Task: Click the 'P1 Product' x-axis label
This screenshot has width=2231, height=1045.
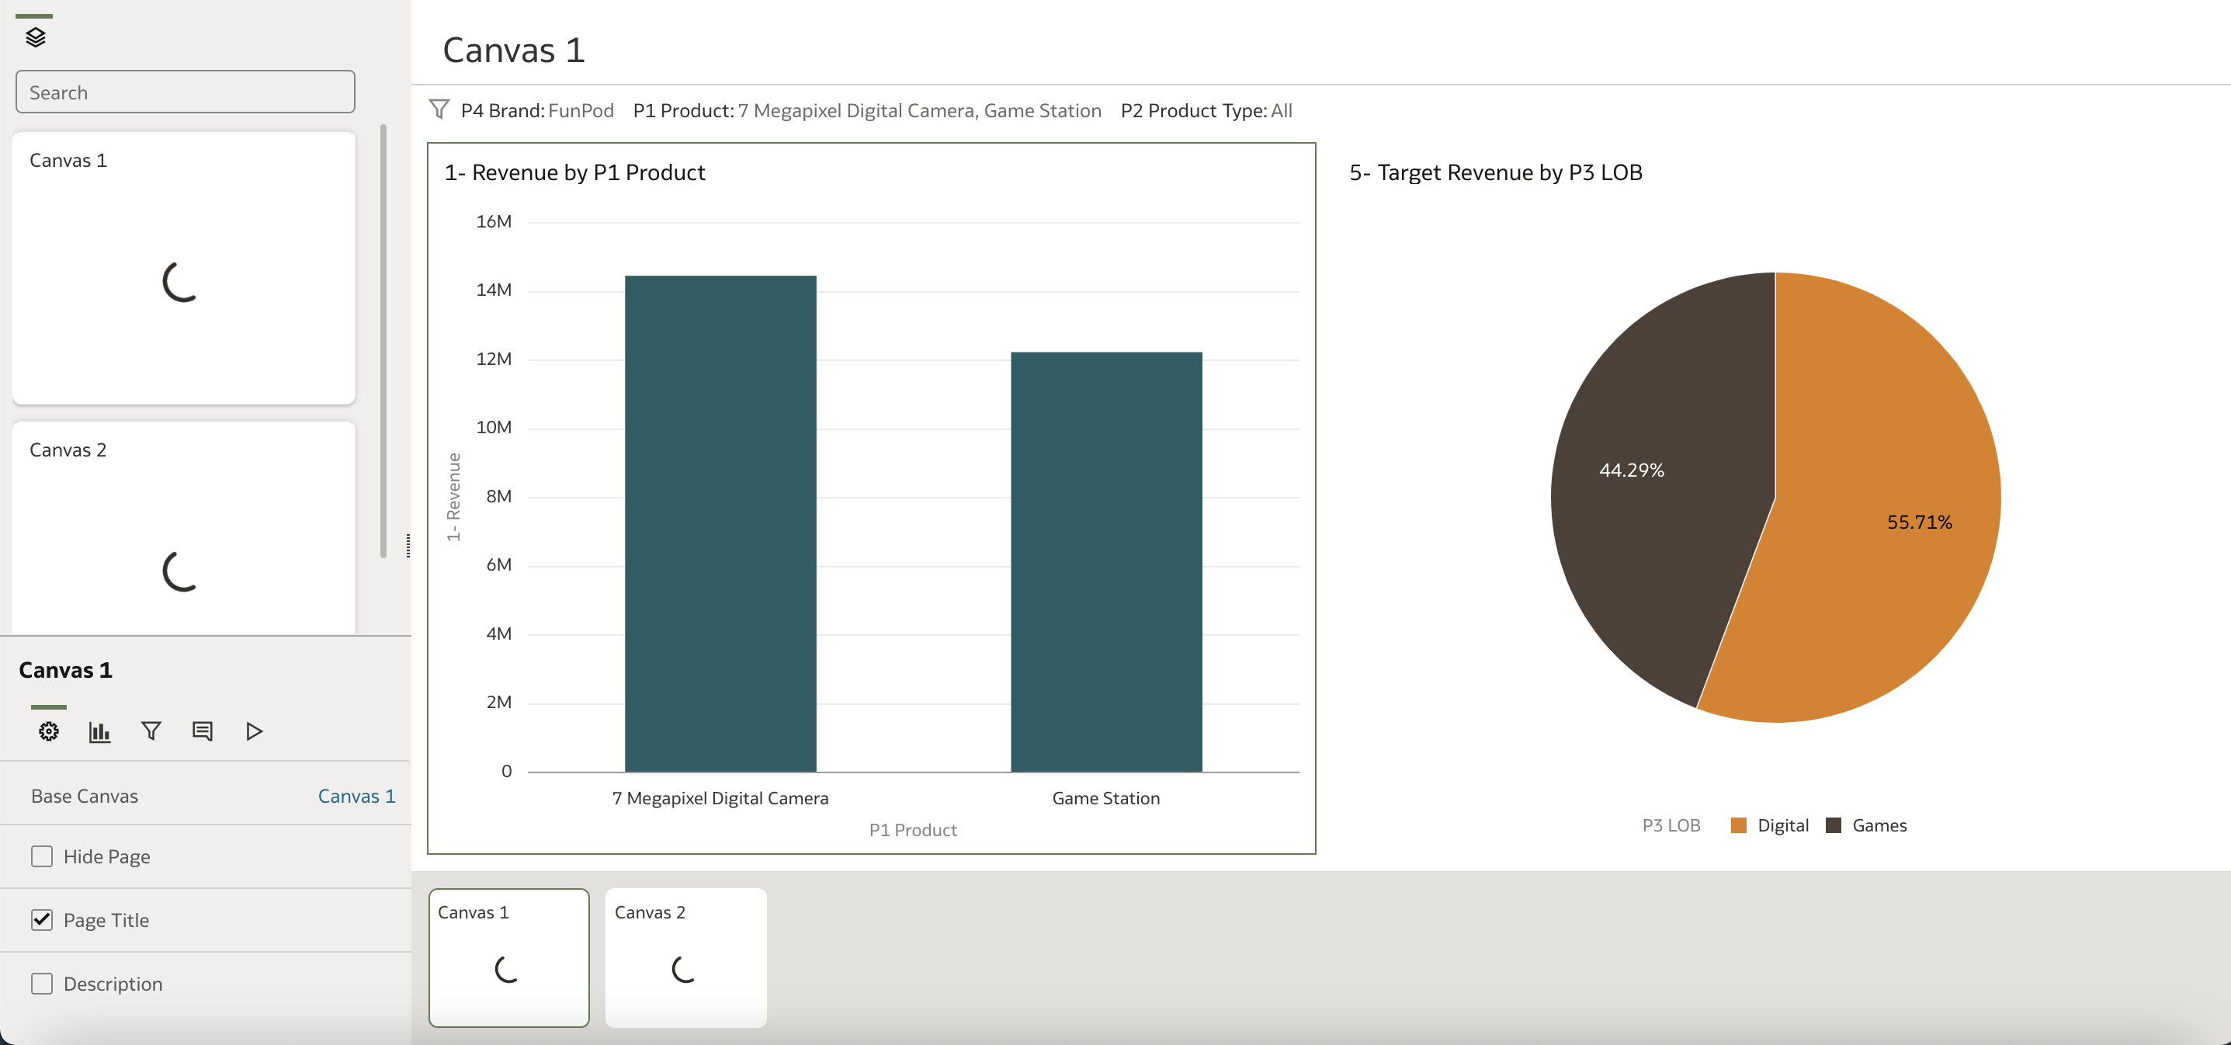Action: (913, 830)
